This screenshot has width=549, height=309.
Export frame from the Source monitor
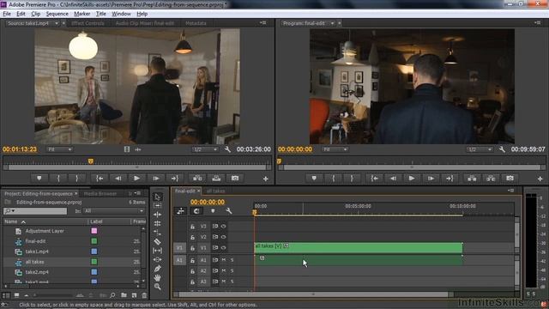235,179
